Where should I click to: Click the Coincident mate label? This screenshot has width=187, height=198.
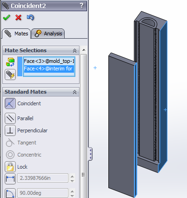[29, 103]
